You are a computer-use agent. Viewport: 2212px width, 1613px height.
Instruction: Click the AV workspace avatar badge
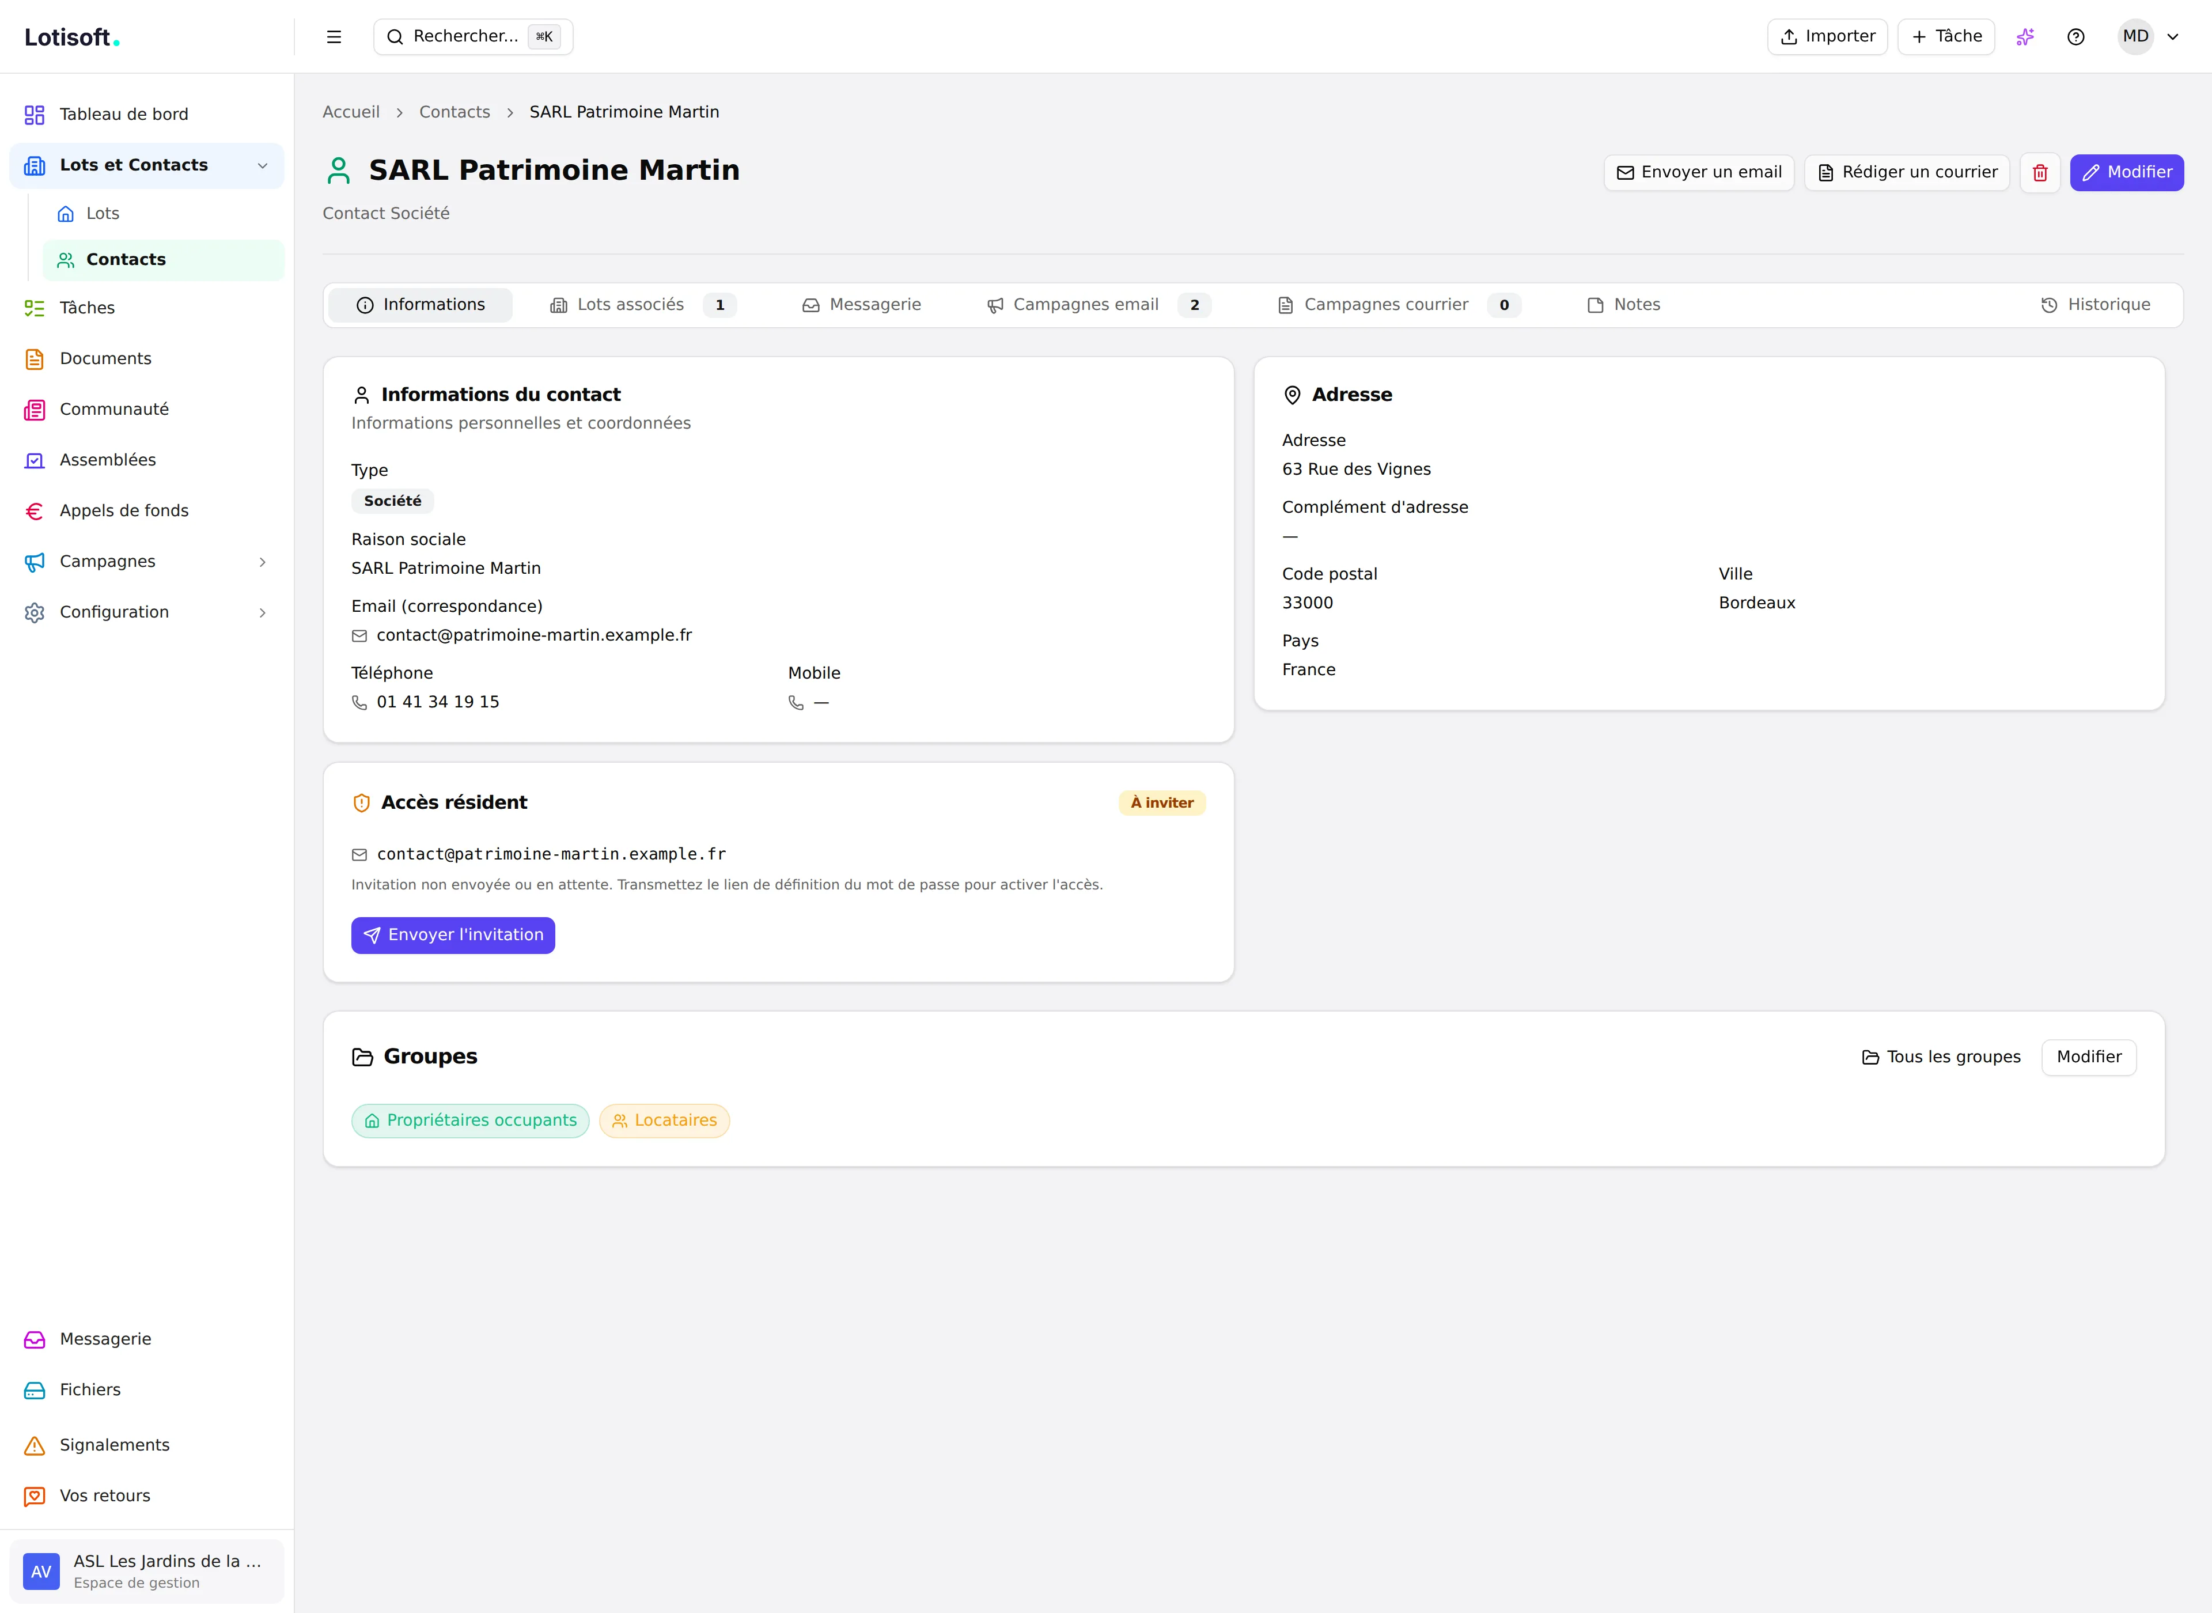click(x=41, y=1572)
